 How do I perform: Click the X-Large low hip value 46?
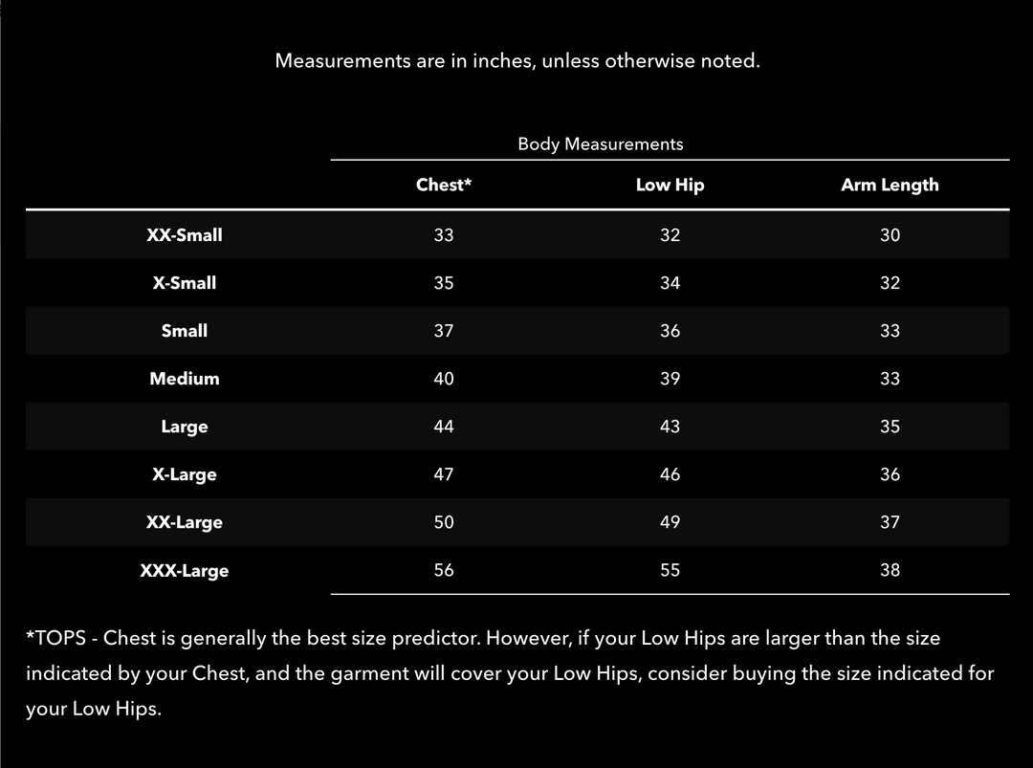[670, 474]
